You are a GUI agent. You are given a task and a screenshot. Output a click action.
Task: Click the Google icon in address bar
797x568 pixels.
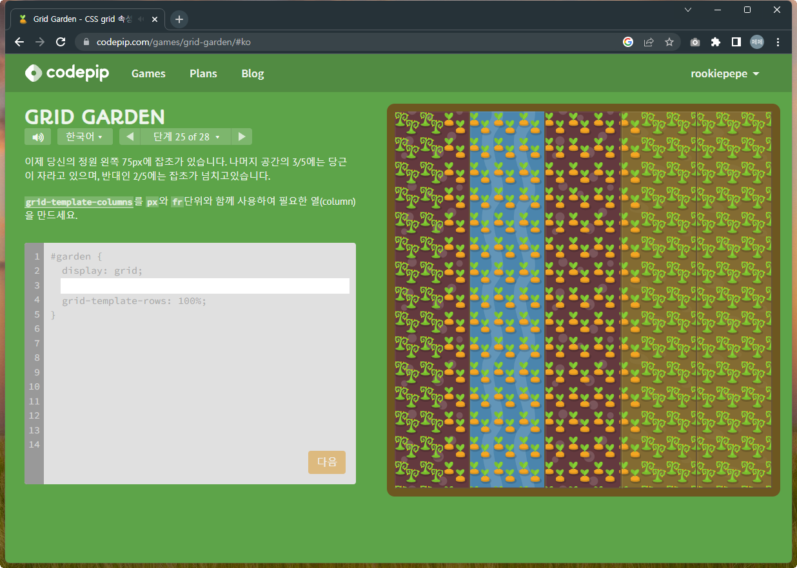point(628,42)
